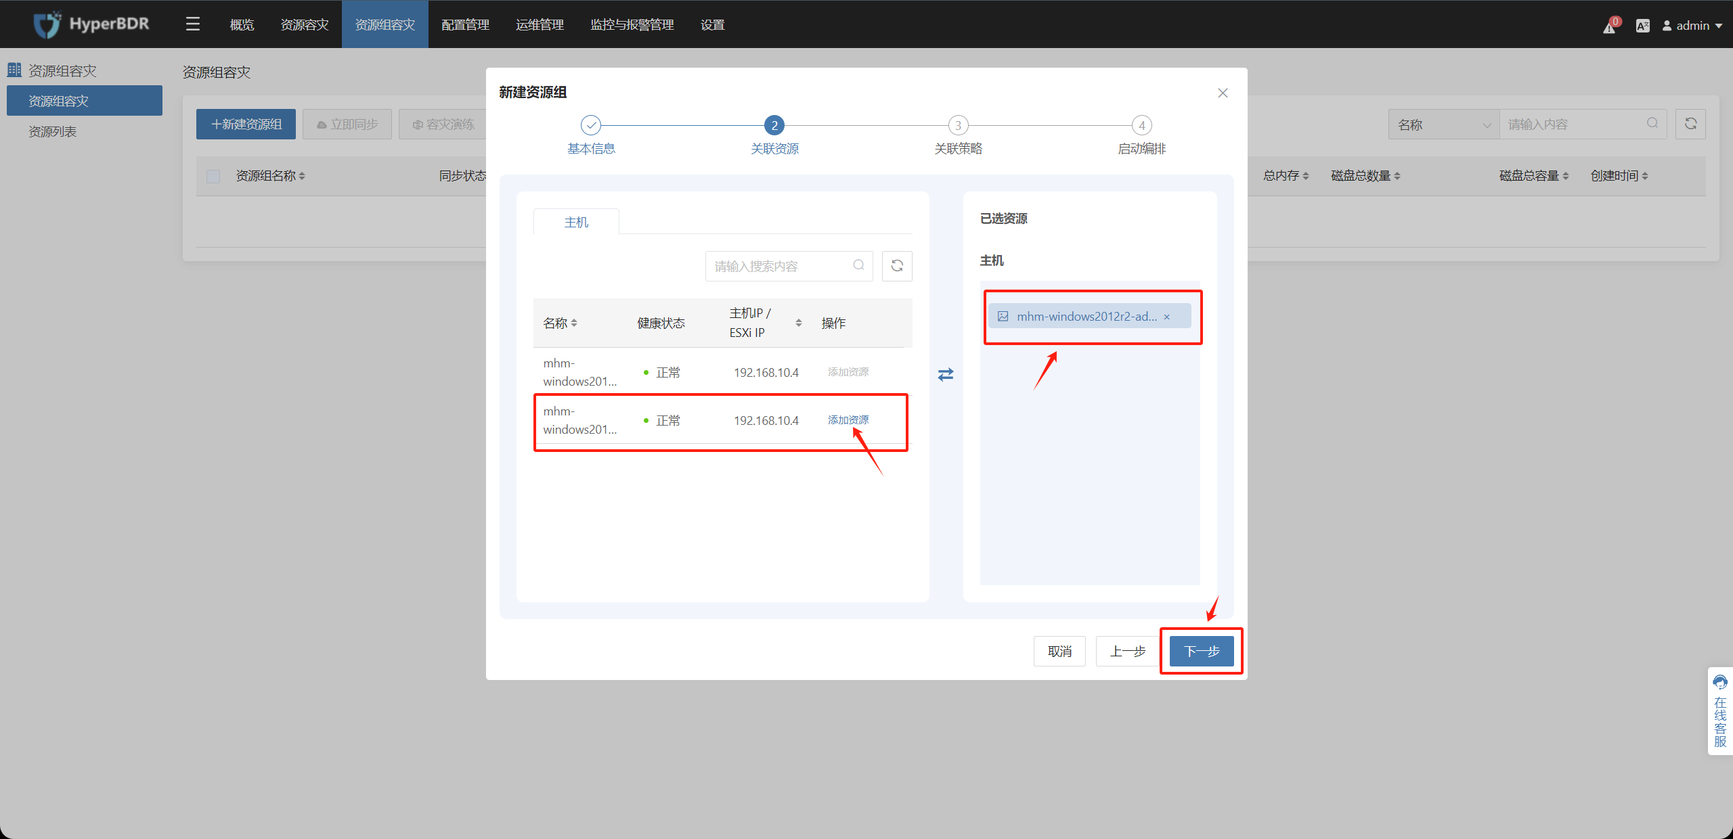
Task: Click step 3 关联策略 indicator
Action: 958,125
